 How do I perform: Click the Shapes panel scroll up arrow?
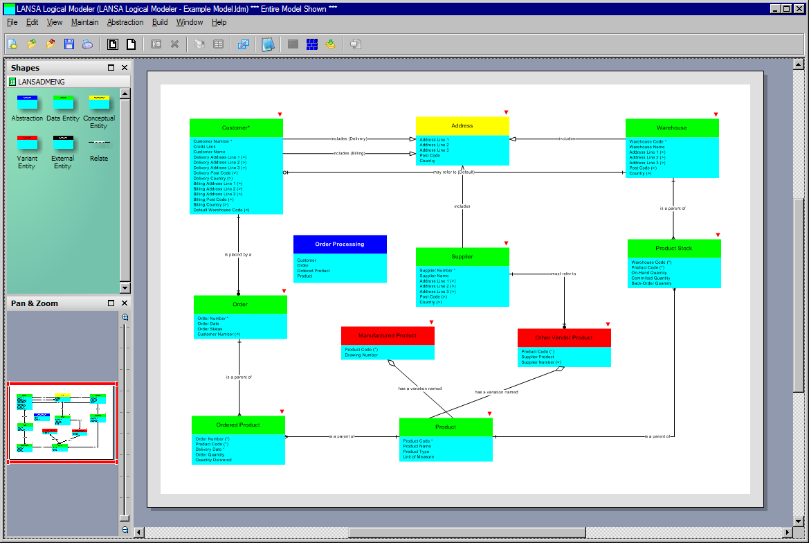point(125,94)
